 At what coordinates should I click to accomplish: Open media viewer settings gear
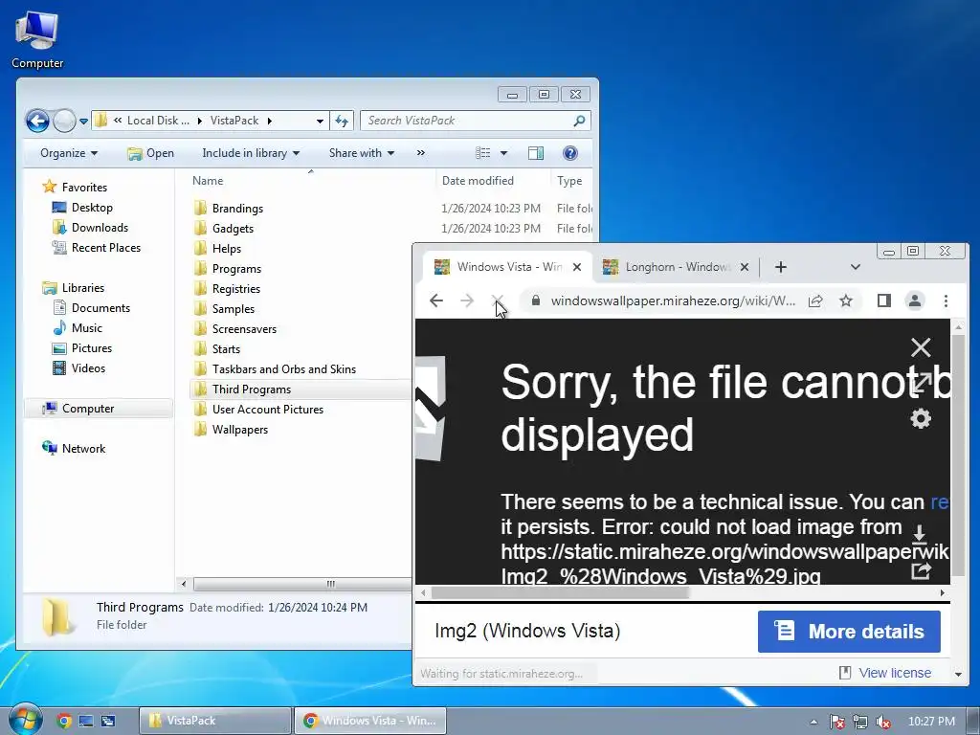921,418
